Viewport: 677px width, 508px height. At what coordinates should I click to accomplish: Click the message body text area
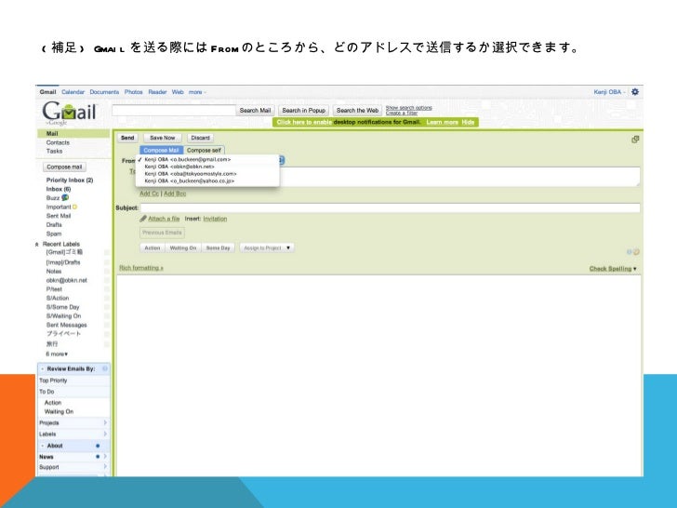(x=378, y=376)
